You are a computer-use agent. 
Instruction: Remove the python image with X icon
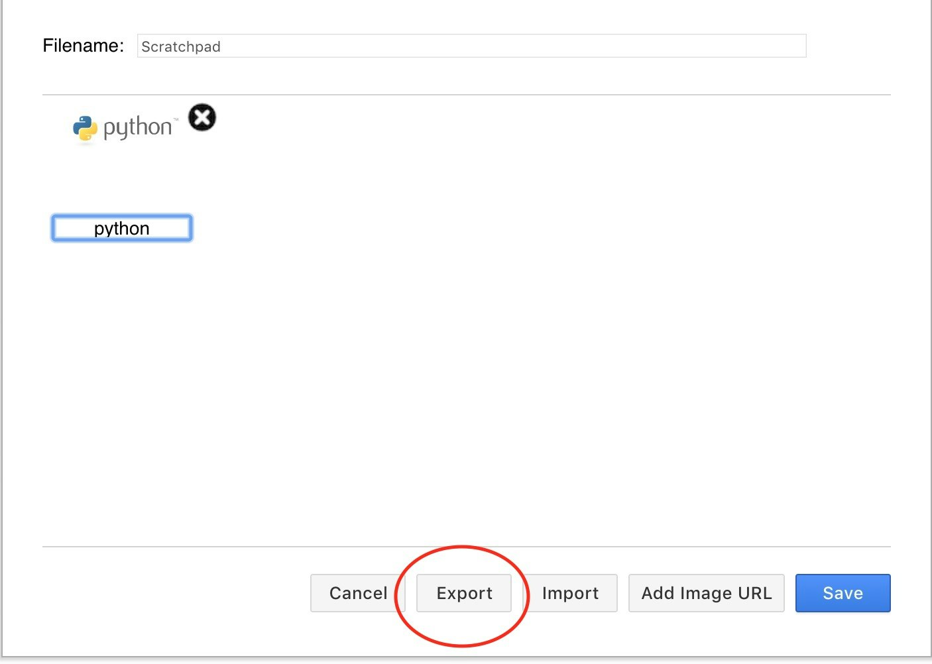tap(202, 118)
